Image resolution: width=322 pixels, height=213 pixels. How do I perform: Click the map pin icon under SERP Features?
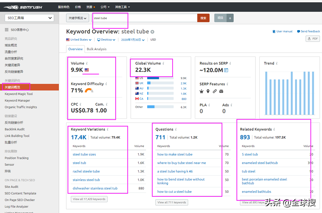pos(208,91)
